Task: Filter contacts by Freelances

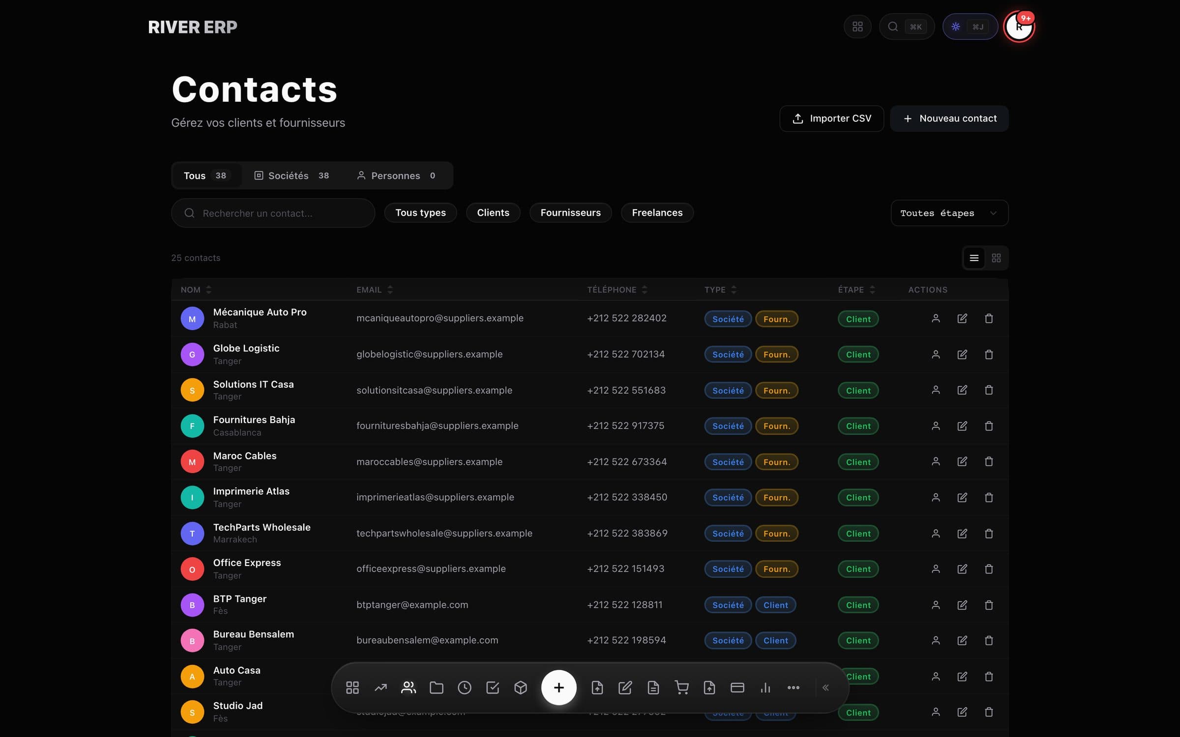Action: tap(657, 213)
